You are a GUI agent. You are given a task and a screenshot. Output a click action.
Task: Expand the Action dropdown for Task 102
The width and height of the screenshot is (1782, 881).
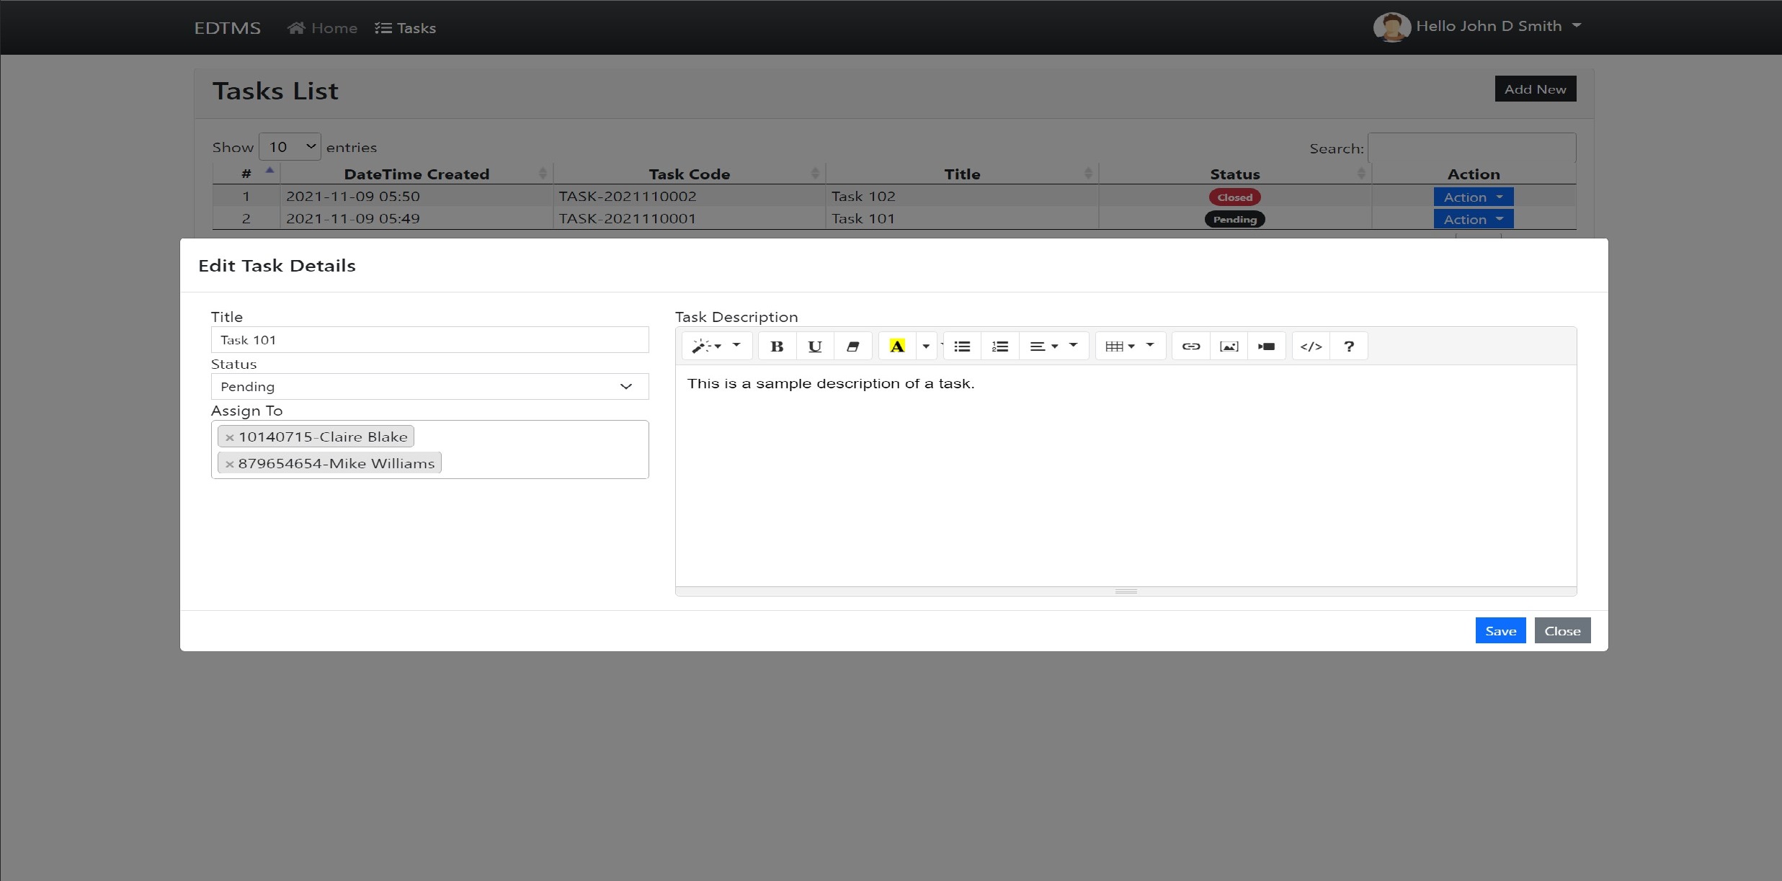(1474, 195)
